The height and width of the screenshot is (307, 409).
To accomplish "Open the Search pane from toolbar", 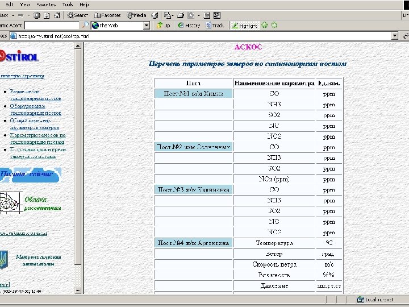I will pyautogui.click(x=77, y=15).
